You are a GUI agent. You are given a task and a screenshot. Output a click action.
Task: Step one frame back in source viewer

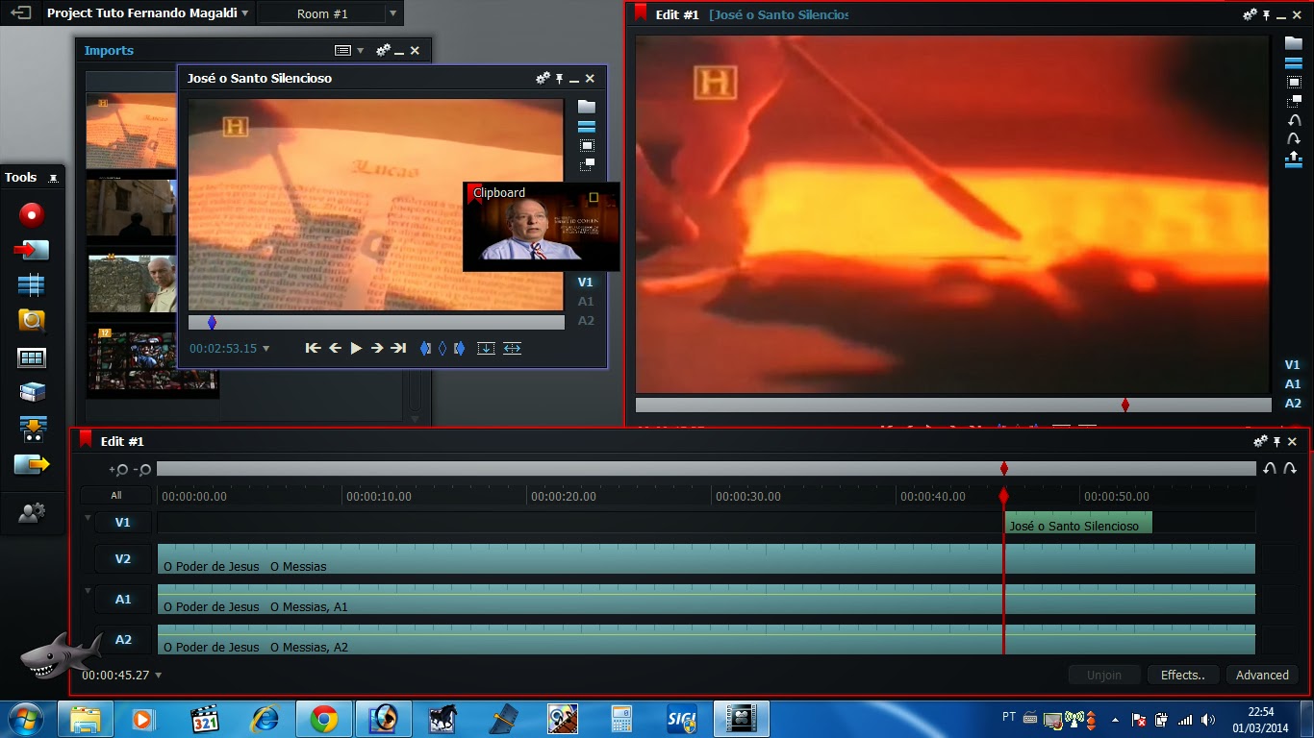pyautogui.click(x=335, y=348)
